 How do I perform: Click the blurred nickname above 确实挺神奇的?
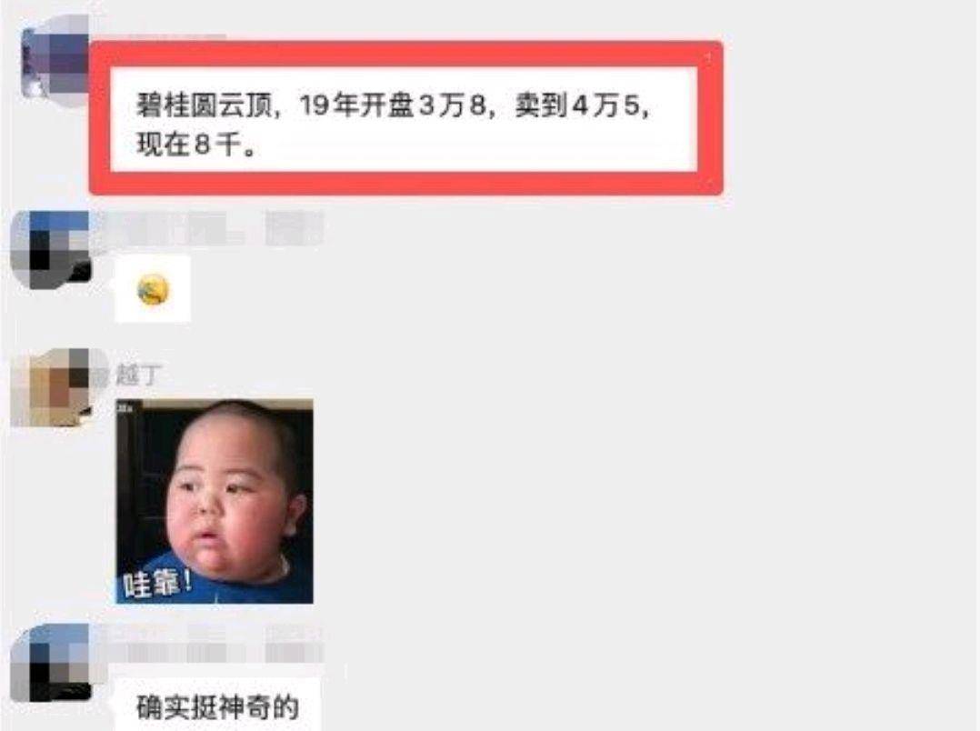tap(213, 641)
